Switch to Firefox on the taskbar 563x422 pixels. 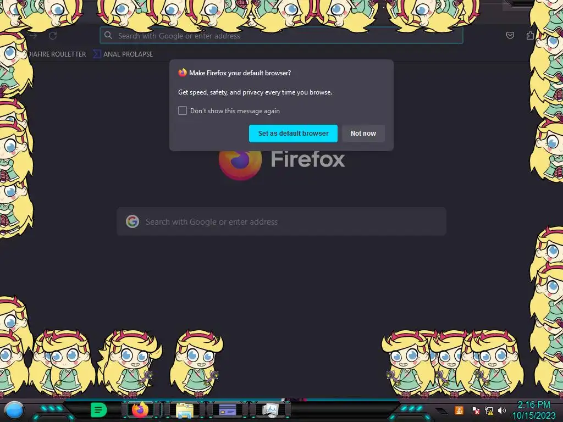pos(140,409)
